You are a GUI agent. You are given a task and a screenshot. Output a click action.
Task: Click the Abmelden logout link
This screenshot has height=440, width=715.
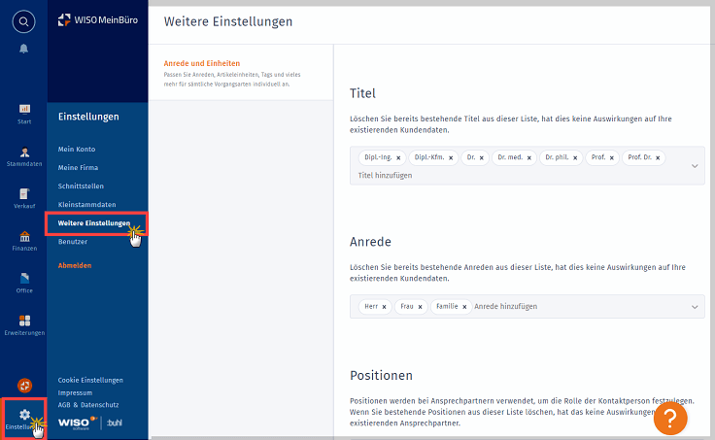(x=75, y=264)
